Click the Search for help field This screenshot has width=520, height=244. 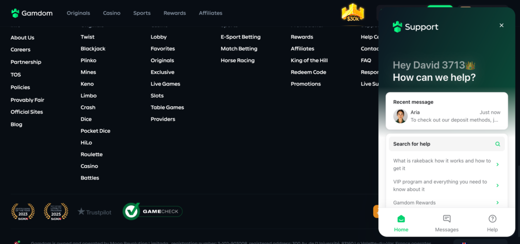(x=447, y=144)
